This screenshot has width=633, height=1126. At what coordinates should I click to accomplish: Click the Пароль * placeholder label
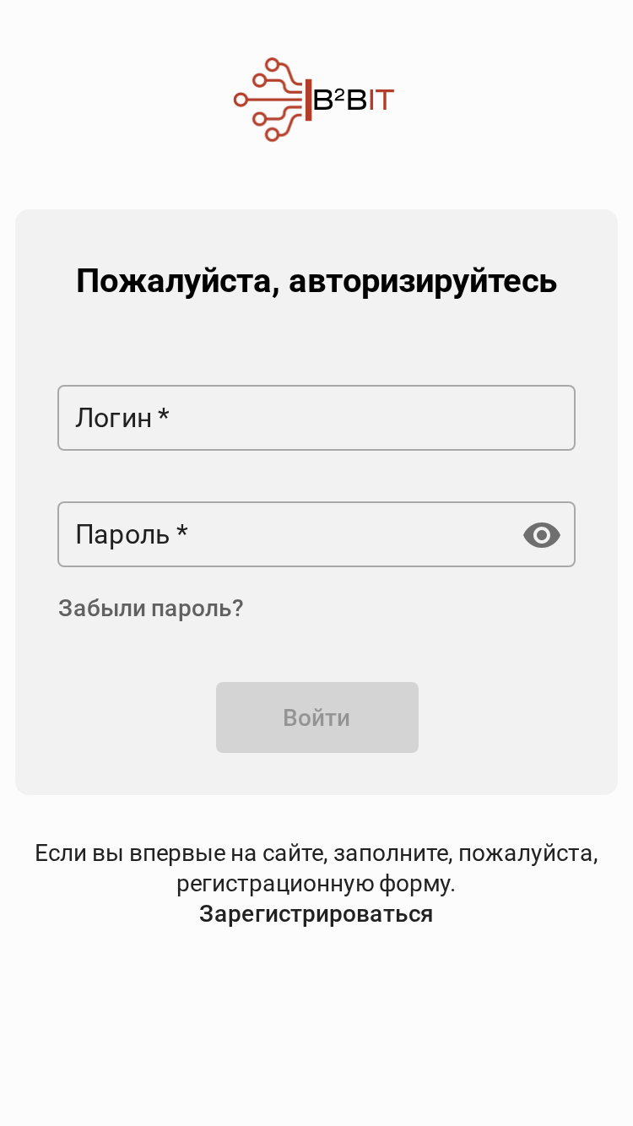tap(132, 534)
